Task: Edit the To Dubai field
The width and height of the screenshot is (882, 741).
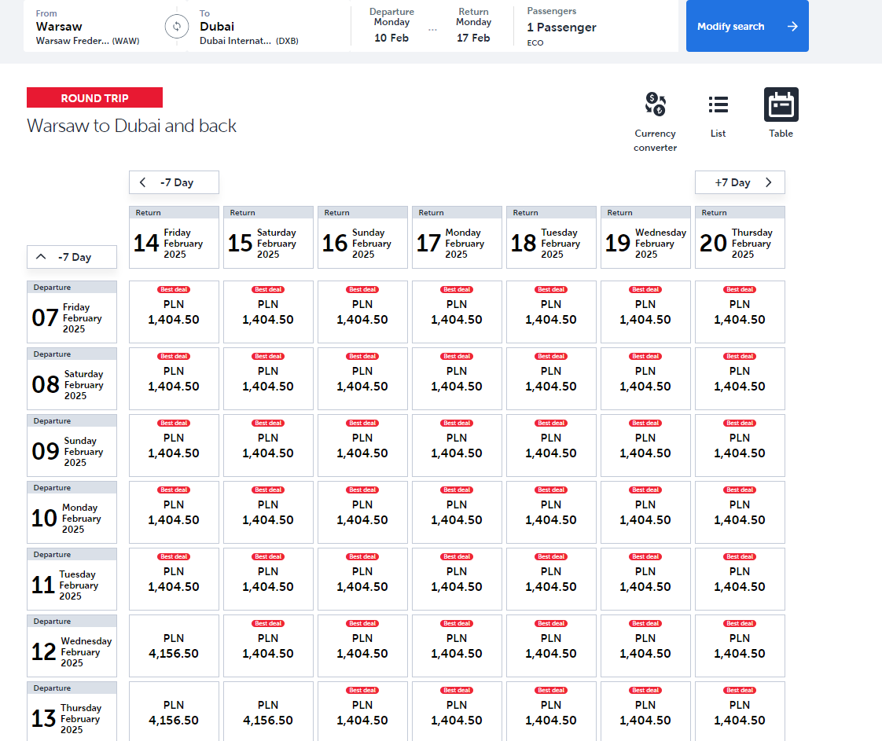Action: tap(269, 27)
